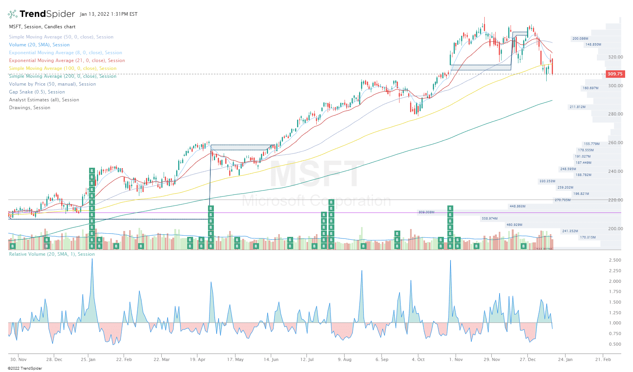Click the 200.086M volume-by-price label
Screen dimensions: 633x372
(580, 38)
